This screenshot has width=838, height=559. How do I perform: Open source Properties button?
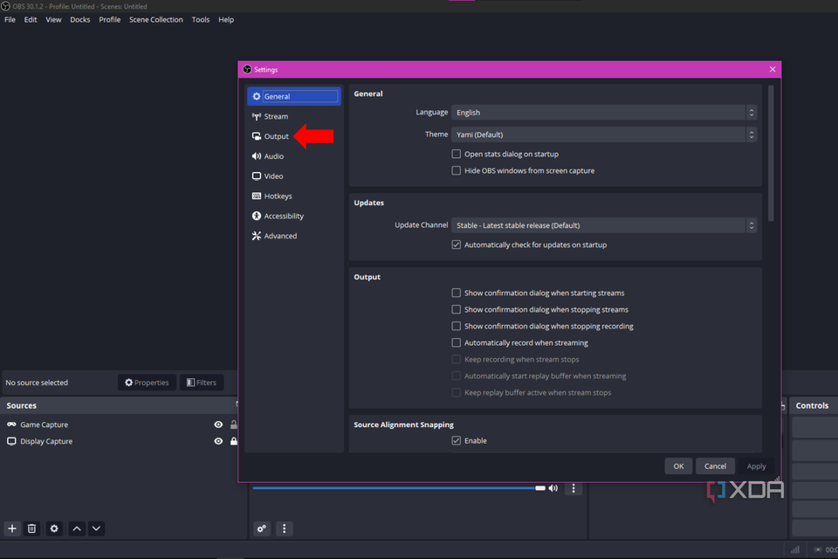click(x=147, y=383)
